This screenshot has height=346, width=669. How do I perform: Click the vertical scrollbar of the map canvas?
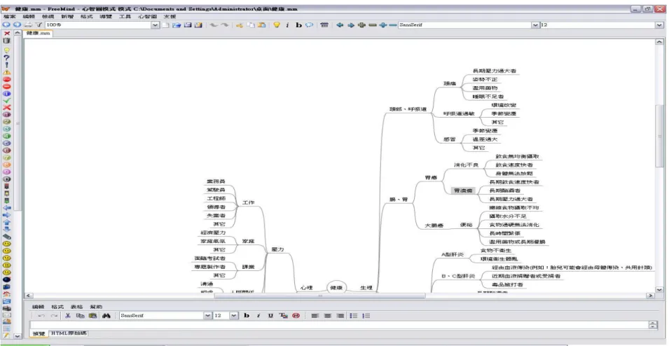[x=660, y=165]
